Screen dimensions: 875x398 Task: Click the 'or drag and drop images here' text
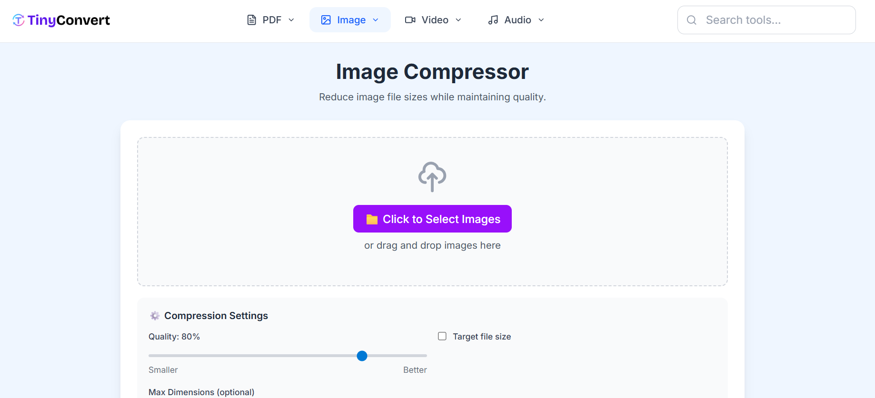pyautogui.click(x=432, y=245)
